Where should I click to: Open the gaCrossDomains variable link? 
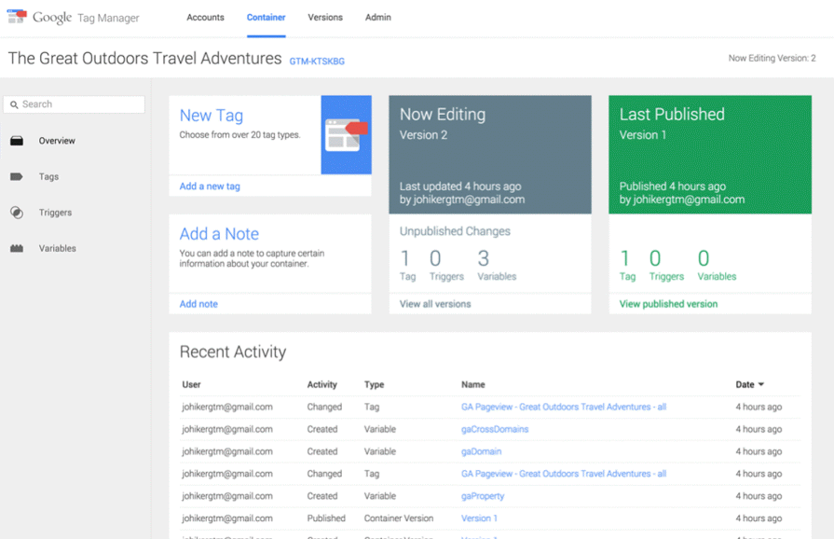495,429
